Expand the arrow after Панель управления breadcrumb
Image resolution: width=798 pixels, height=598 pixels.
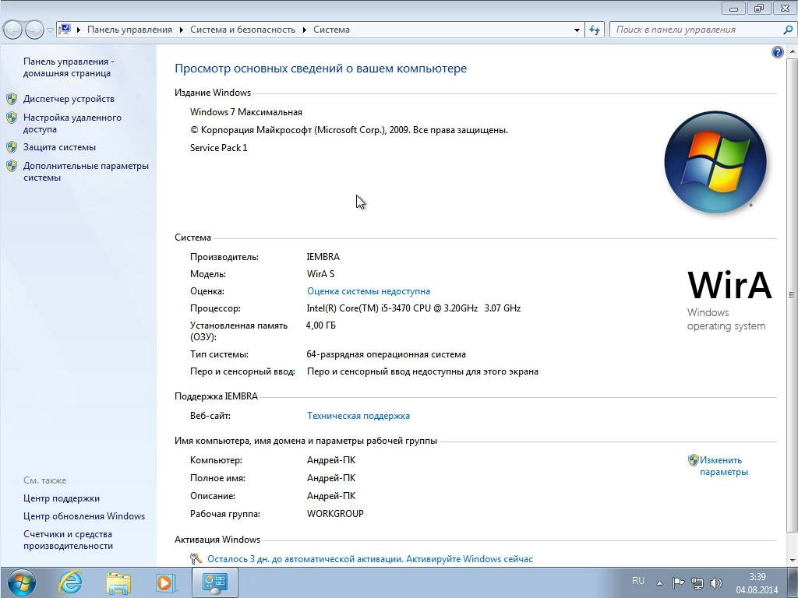point(181,30)
